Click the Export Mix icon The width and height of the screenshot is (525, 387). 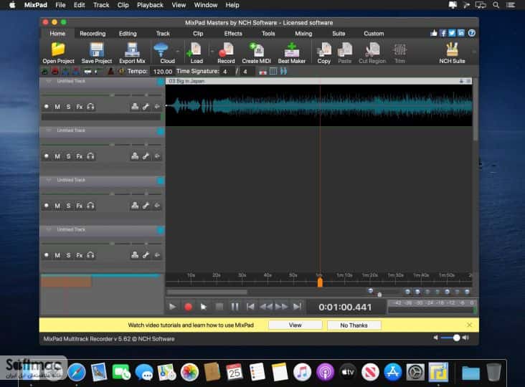(x=132, y=49)
